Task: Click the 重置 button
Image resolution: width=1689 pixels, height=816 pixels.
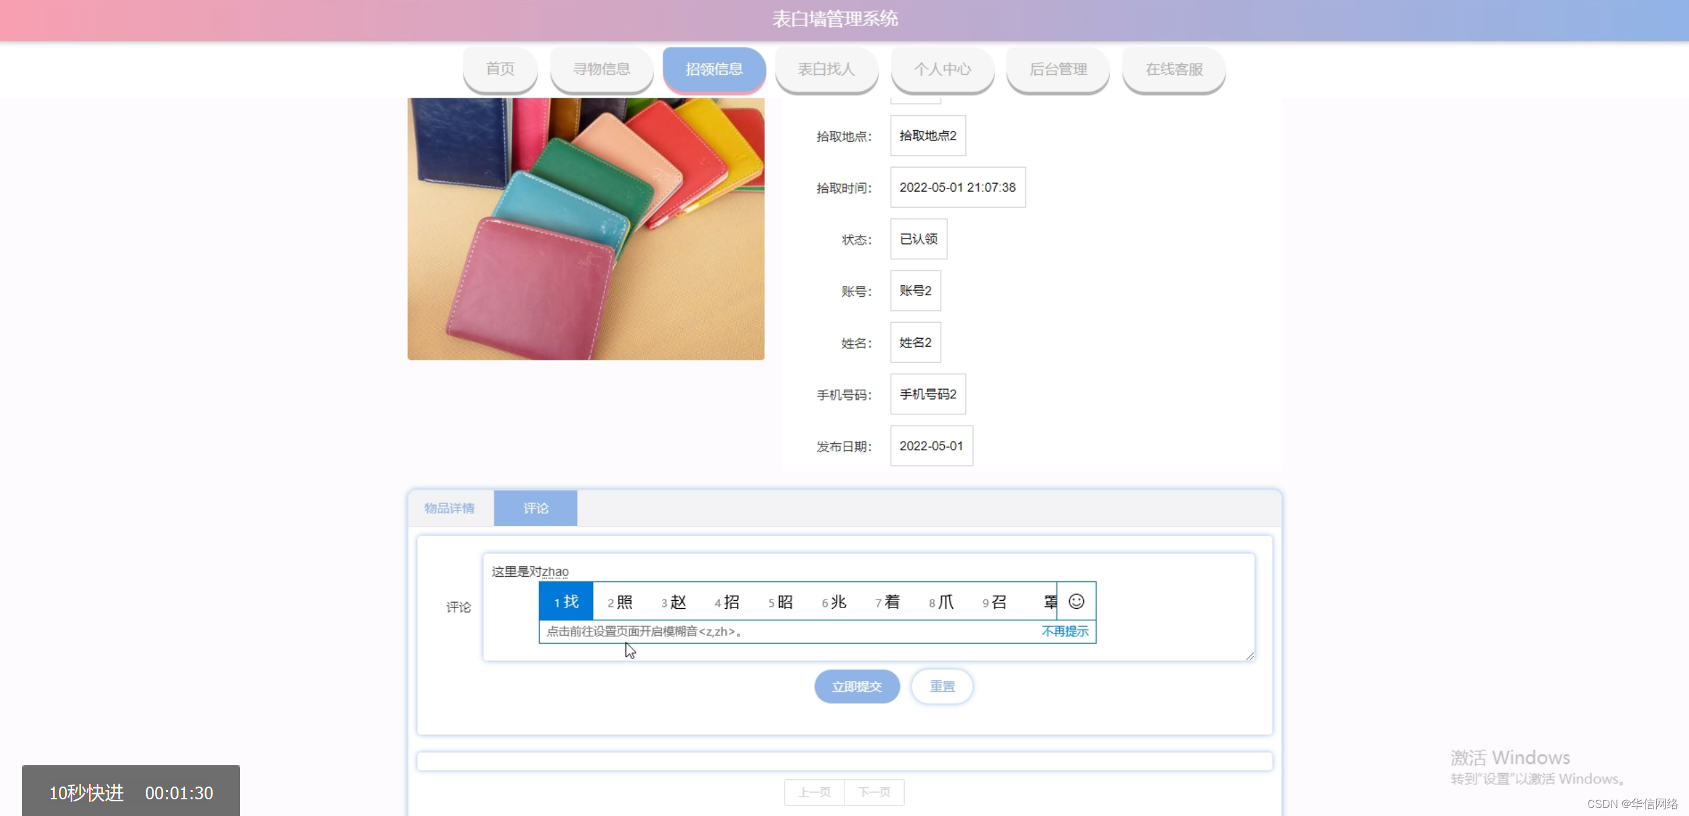Action: coord(941,686)
